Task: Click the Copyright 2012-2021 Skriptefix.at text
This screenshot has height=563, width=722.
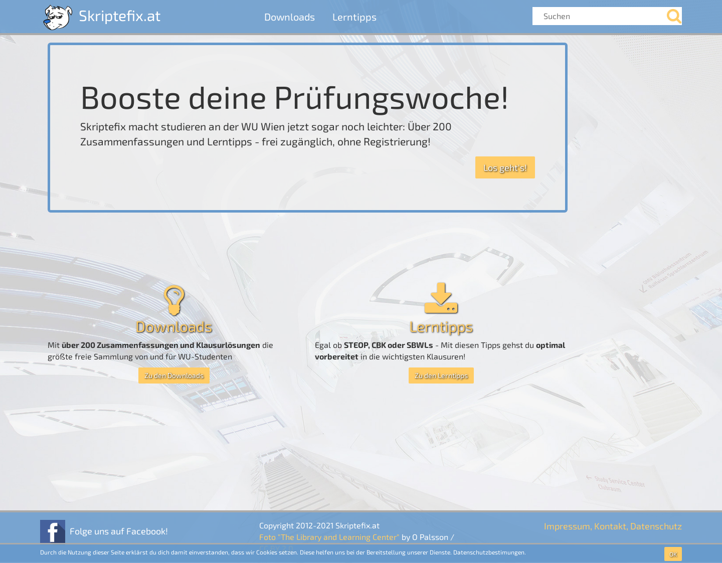Action: [319, 526]
